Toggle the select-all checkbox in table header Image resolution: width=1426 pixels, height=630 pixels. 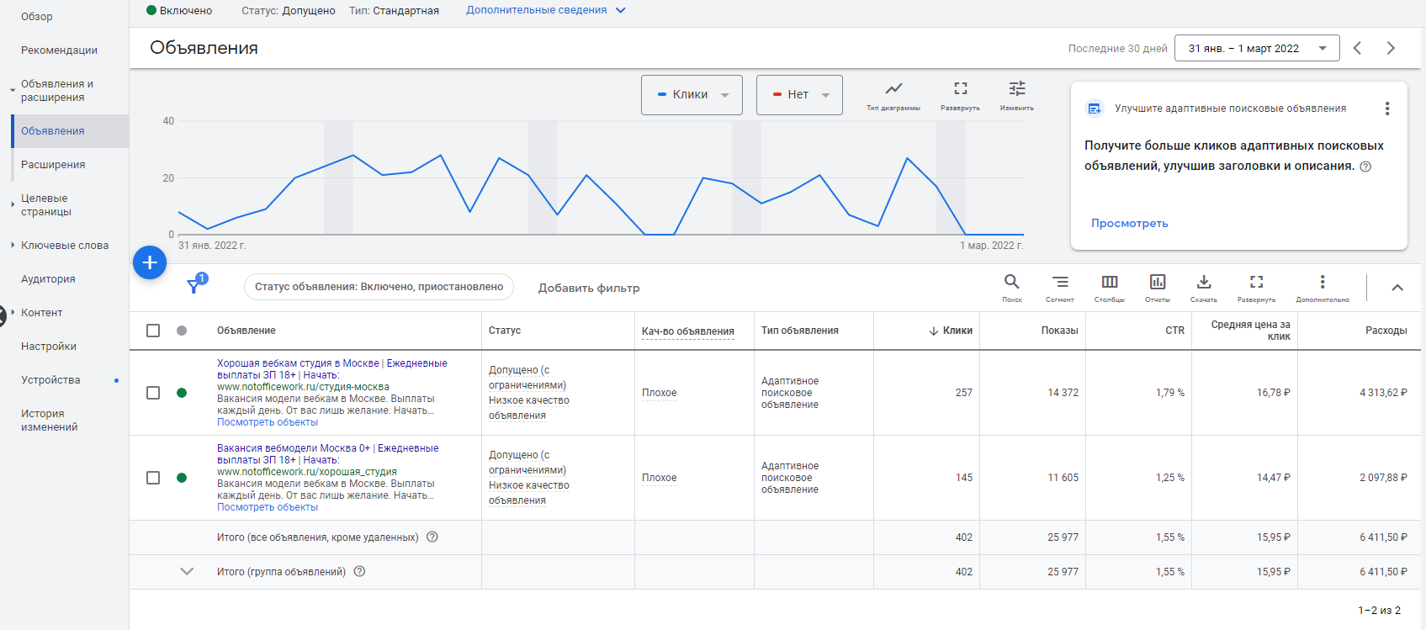(153, 331)
